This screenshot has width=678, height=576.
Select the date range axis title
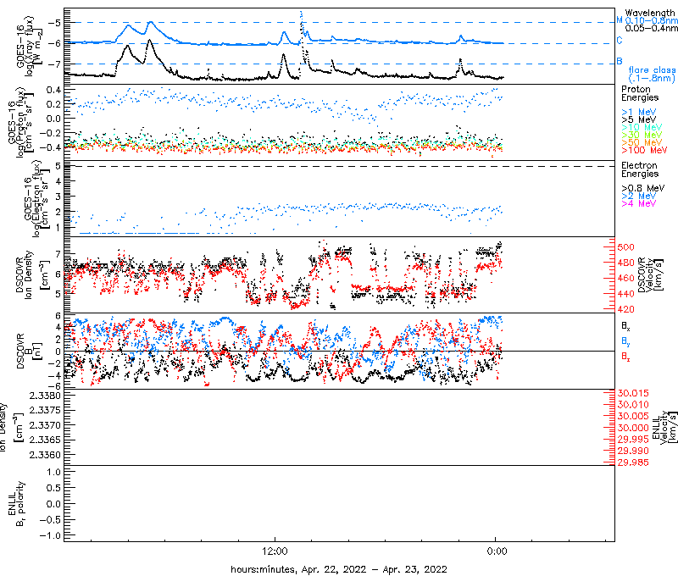338,569
